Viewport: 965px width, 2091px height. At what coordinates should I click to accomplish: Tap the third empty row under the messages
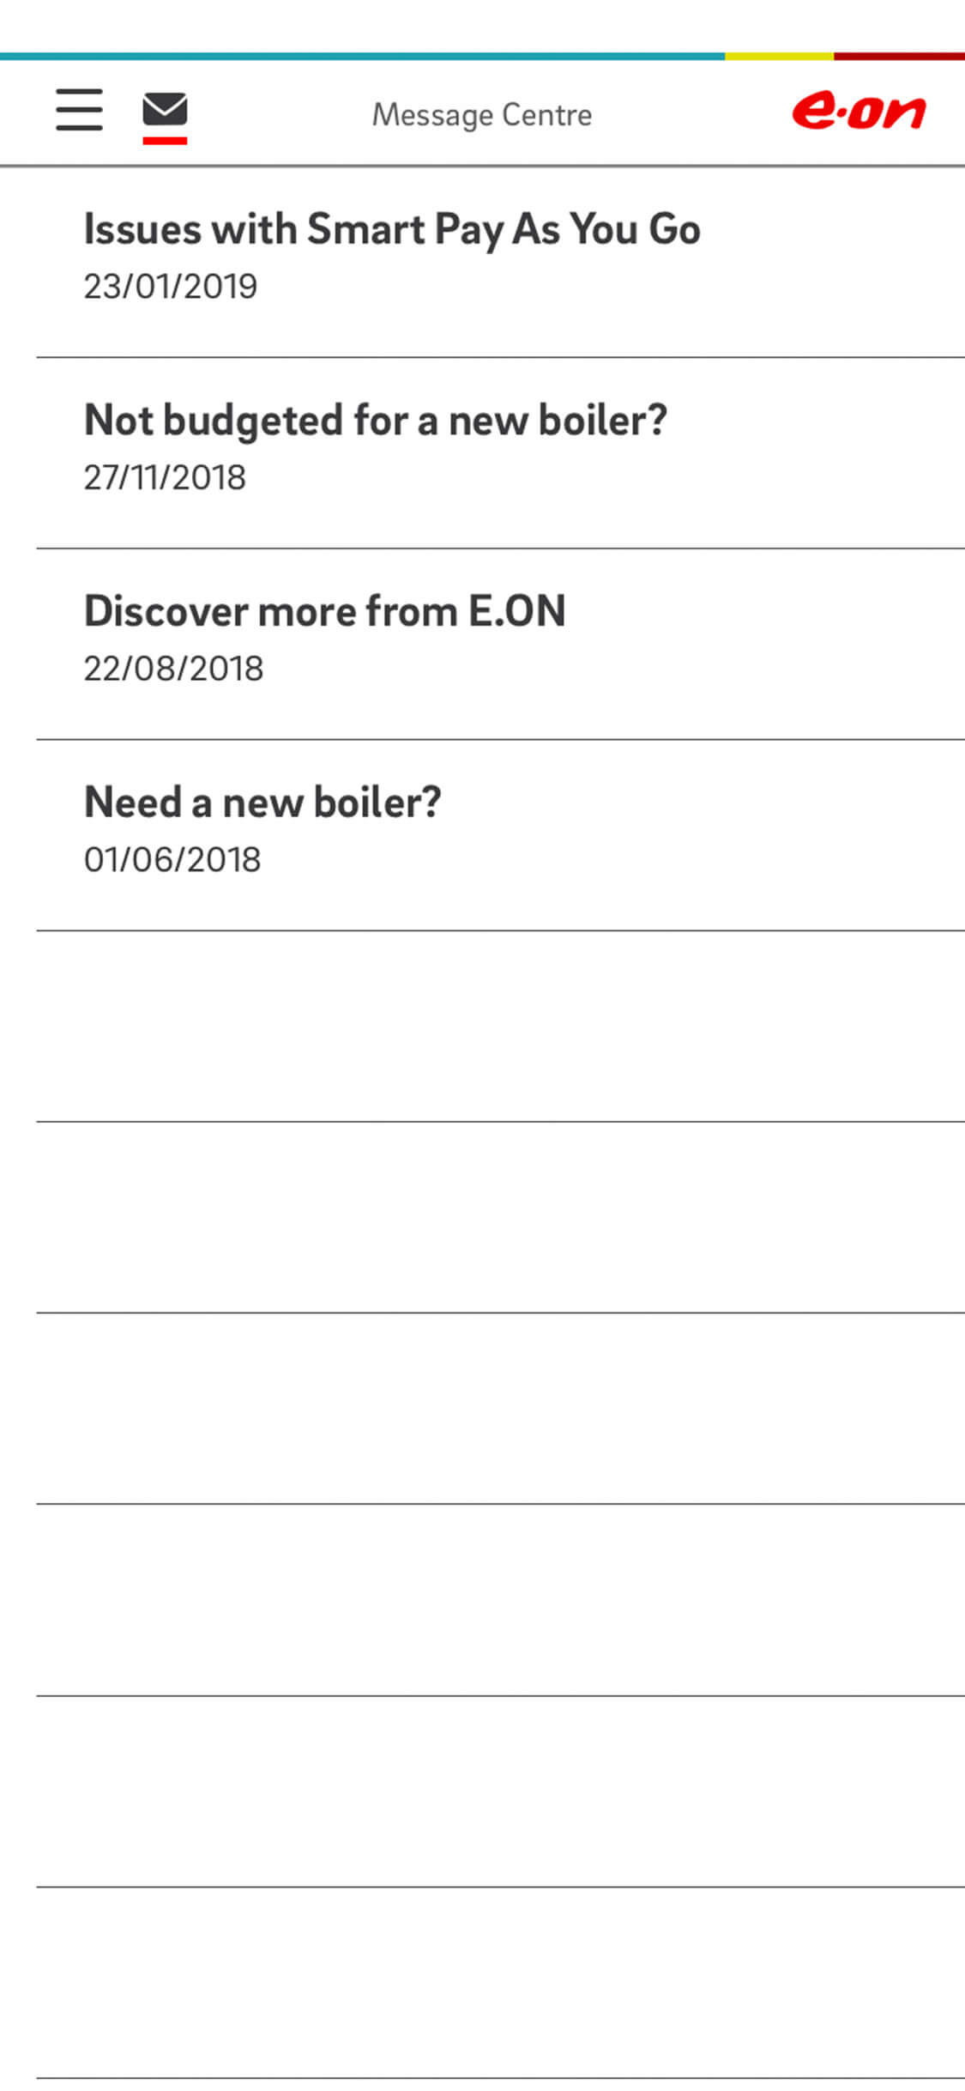(x=500, y=1409)
